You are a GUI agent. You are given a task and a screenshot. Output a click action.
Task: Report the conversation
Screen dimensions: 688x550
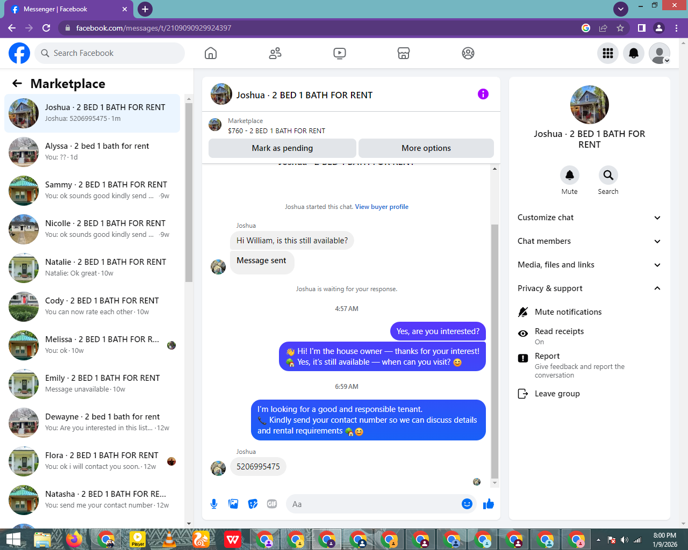point(590,365)
